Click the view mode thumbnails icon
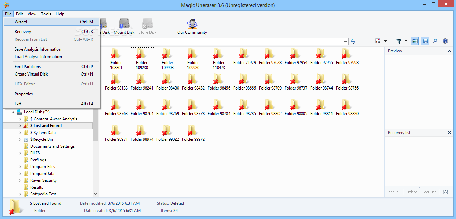The width and height of the screenshot is (456, 219). pos(378,41)
